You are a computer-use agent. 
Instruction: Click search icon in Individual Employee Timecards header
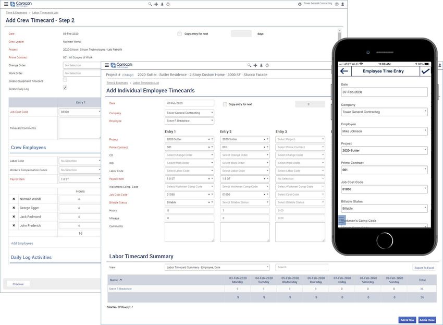[x=249, y=65]
